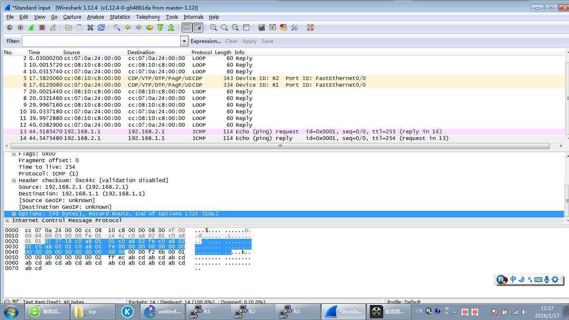Go back in packet history

coord(128,27)
